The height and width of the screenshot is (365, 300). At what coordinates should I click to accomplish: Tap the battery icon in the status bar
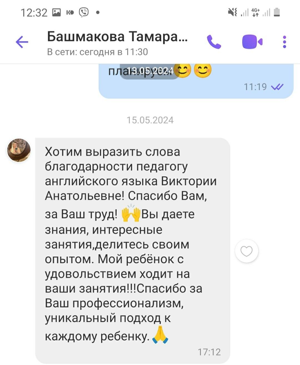[x=277, y=12]
